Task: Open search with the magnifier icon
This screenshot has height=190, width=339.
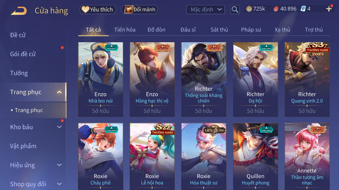Action: pos(235,10)
